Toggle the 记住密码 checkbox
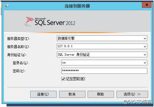 click(63, 79)
